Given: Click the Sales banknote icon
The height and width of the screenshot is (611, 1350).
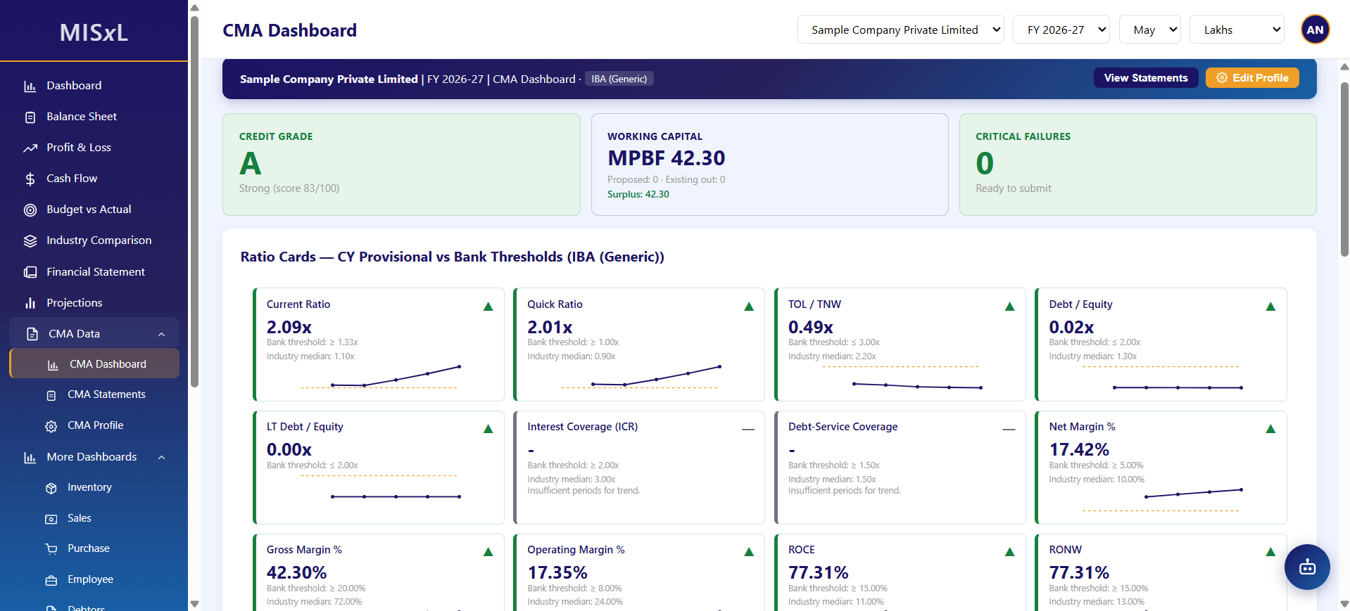Looking at the screenshot, I should (51, 520).
